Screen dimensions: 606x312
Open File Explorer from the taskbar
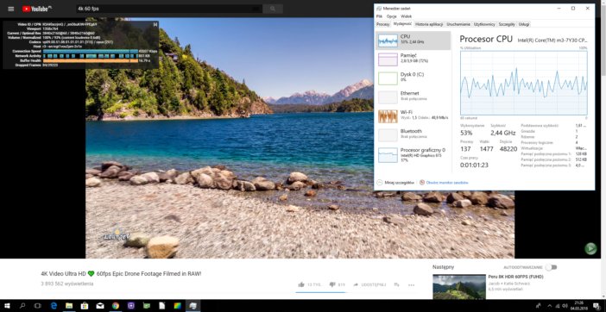[69, 306]
